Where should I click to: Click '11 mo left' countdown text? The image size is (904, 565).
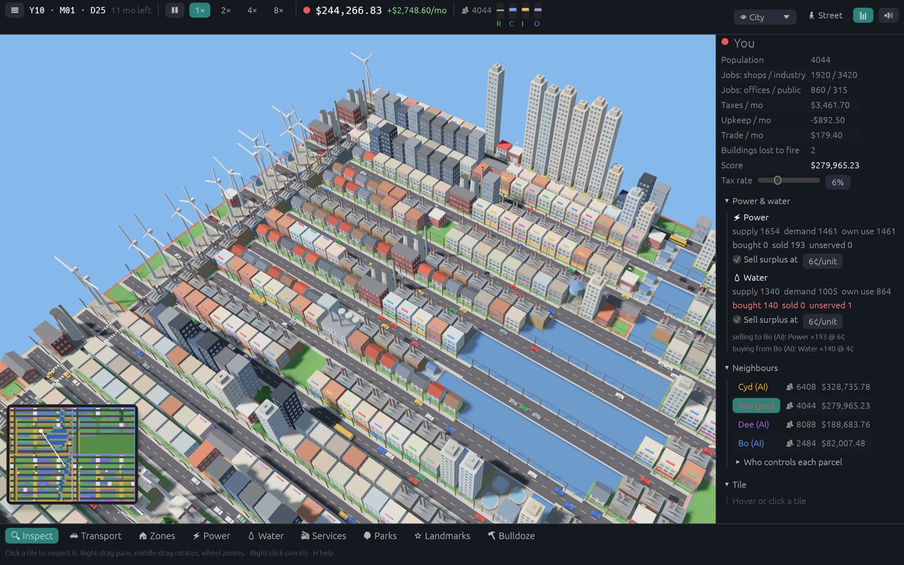(131, 10)
